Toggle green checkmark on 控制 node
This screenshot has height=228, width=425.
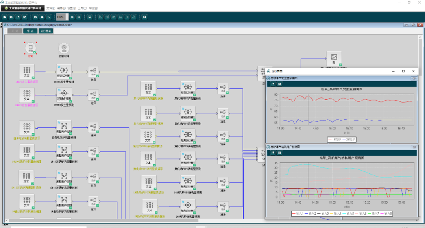35,52
